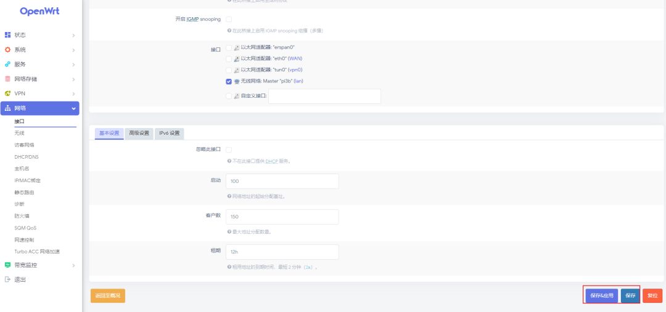
Task: Click the 返回至概况 button
Action: (108, 295)
